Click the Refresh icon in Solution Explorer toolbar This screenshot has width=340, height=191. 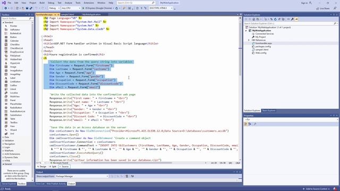275,19
